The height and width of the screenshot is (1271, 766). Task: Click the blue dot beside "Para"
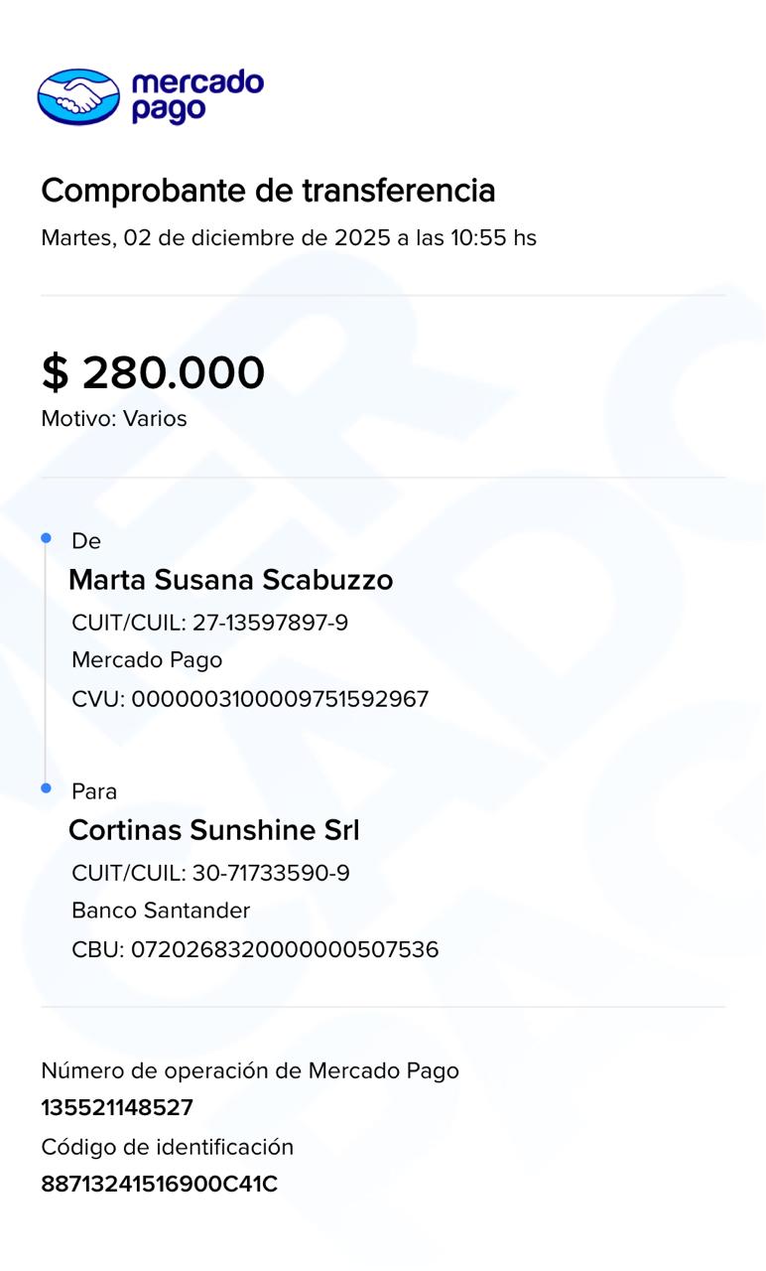[x=46, y=788]
